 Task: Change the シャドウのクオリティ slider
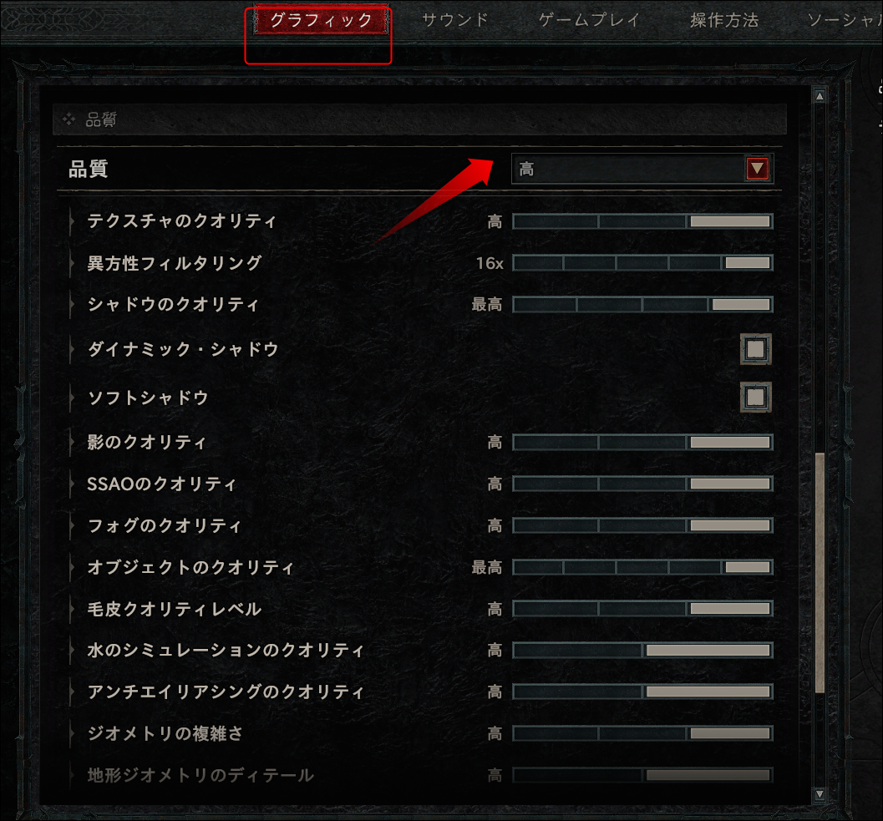click(x=642, y=305)
